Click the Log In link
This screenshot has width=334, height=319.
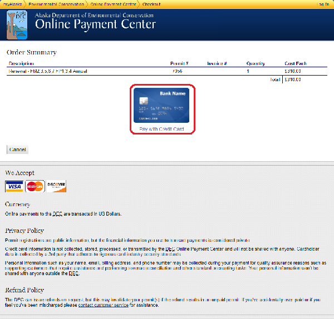coord(323,3)
